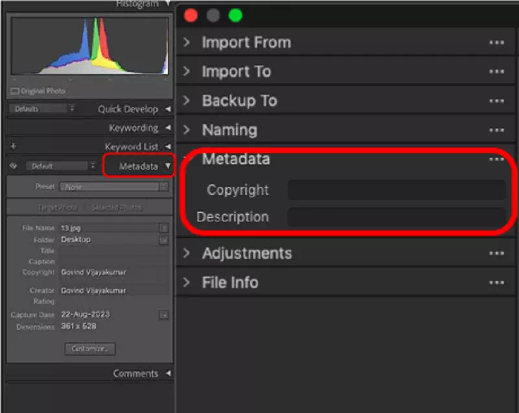Viewport: 519px width, 413px height.
Task: Click the Caption field in Metadata
Action: pyautogui.click(x=114, y=261)
